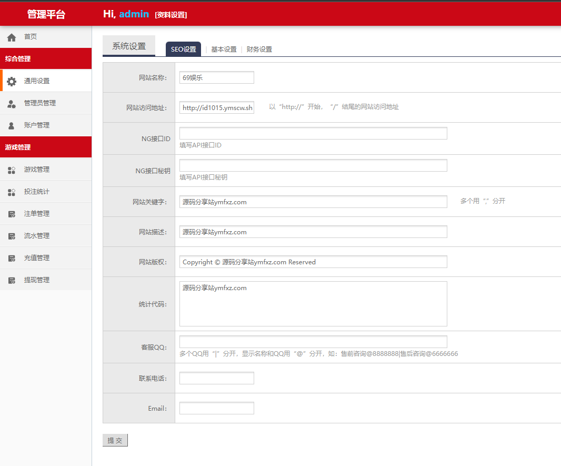The image size is (561, 466).
Task: Click the 账户管理 user icon
Action: [x=12, y=126]
